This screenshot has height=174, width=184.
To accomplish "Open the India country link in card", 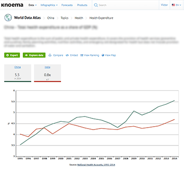I will click(47, 67).
